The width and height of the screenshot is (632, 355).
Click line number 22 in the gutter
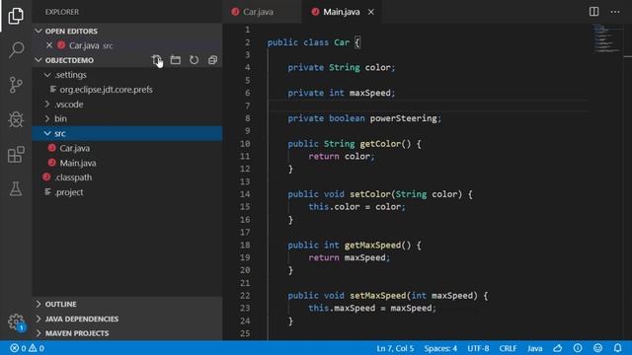point(245,296)
